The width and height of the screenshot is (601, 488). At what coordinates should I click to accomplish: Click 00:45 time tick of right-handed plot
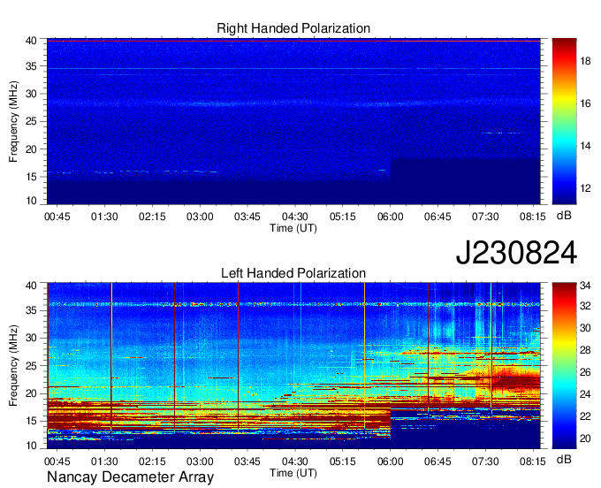point(57,217)
